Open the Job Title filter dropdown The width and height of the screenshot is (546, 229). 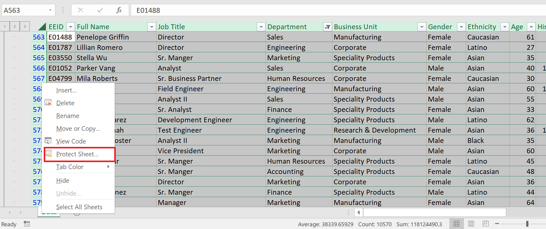261,27
